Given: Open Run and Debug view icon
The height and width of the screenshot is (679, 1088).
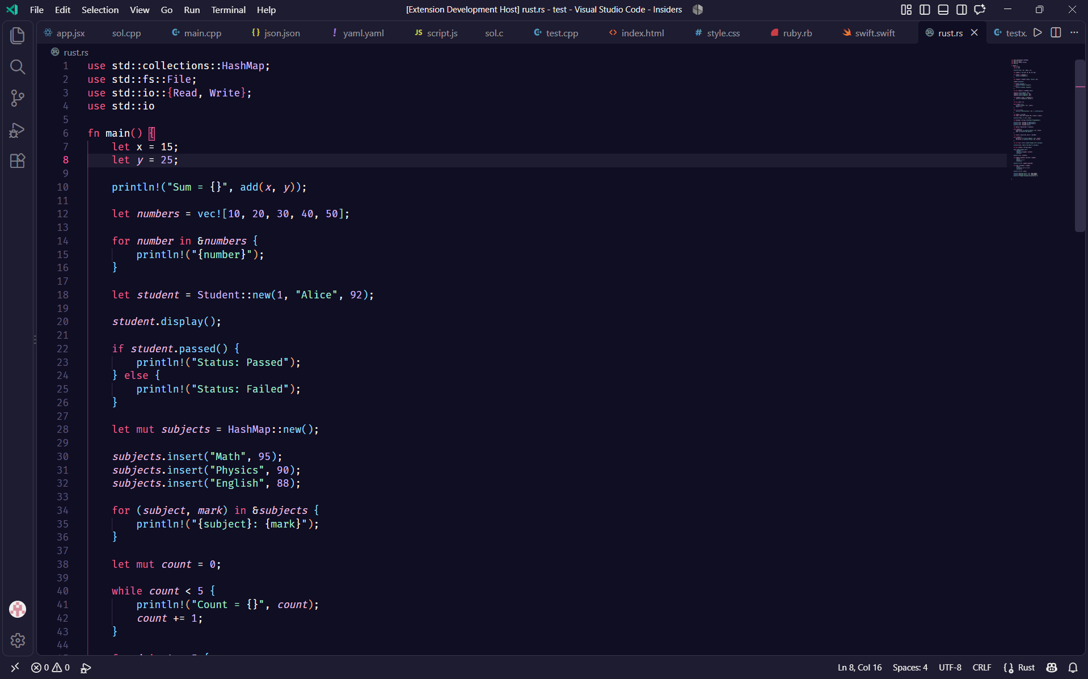Looking at the screenshot, I should [x=18, y=130].
